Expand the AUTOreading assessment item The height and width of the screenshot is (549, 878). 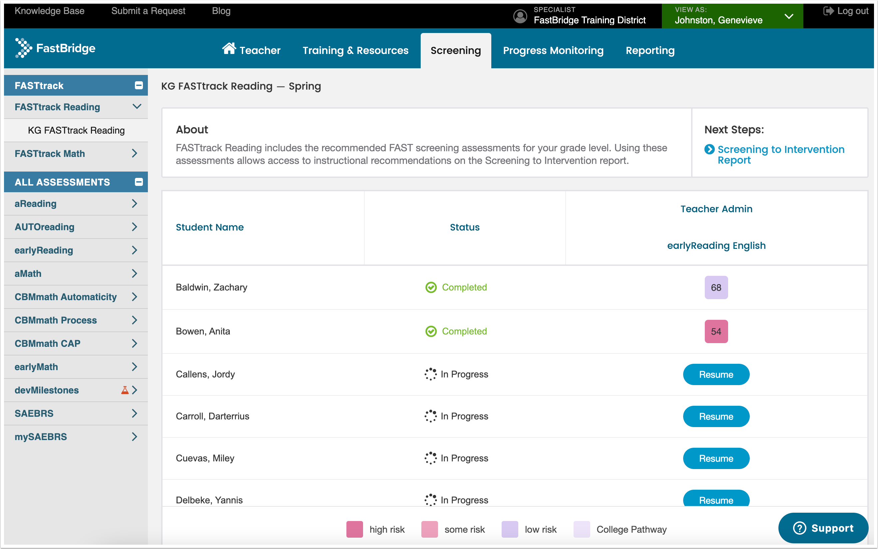click(76, 227)
